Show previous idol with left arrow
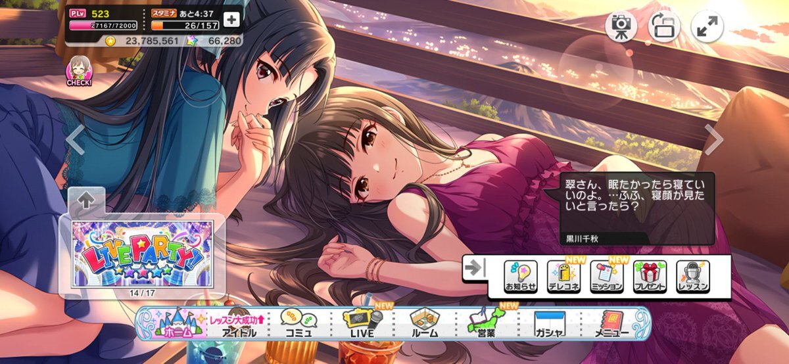The height and width of the screenshot is (364, 789). pyautogui.click(x=76, y=140)
